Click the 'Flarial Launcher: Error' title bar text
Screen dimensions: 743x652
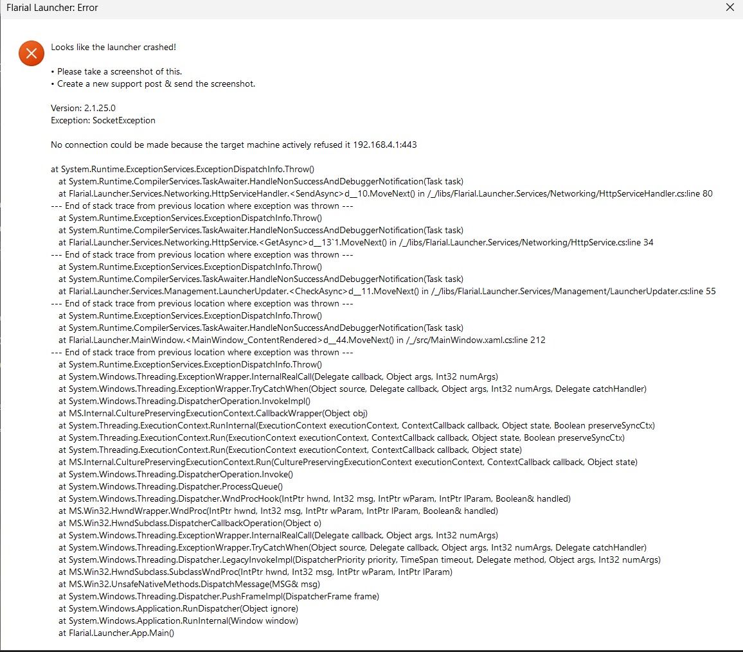coord(52,8)
